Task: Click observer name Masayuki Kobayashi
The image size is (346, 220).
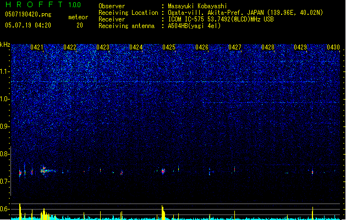Action: [x=197, y=6]
